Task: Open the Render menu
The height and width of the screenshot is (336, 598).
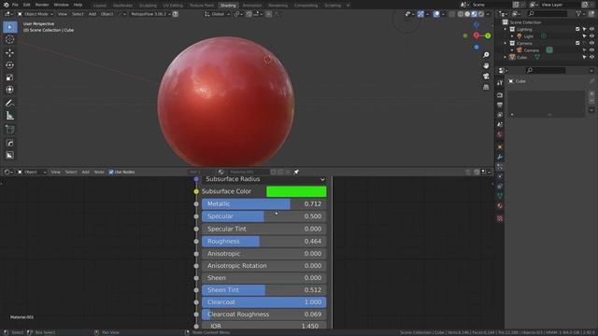Action: [x=42, y=5]
